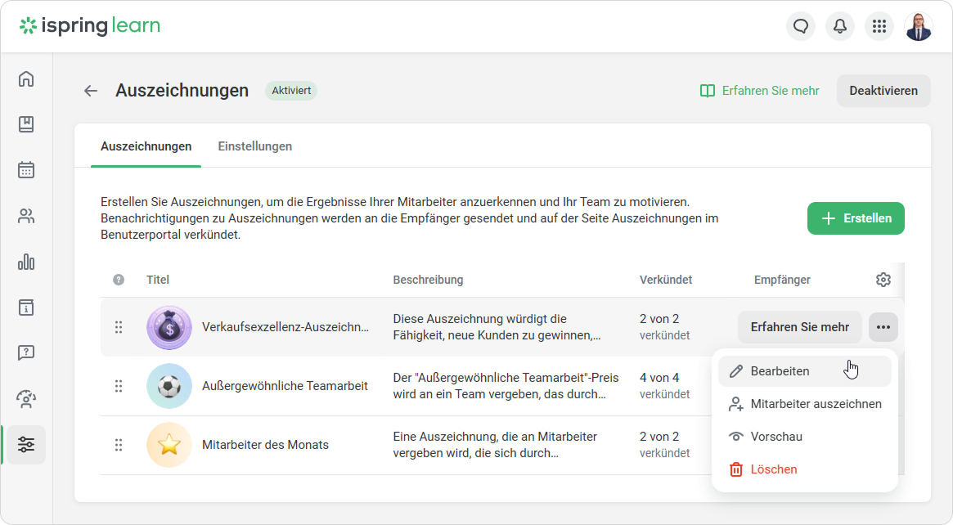Click the notifications bell icon
The width and height of the screenshot is (953, 525).
point(840,26)
